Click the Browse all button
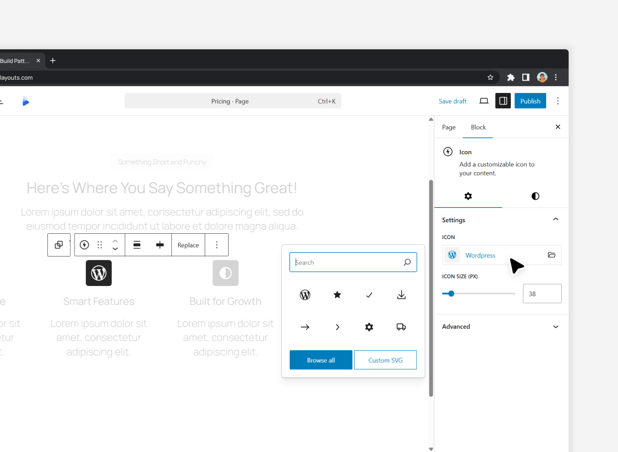The width and height of the screenshot is (618, 452). click(321, 360)
